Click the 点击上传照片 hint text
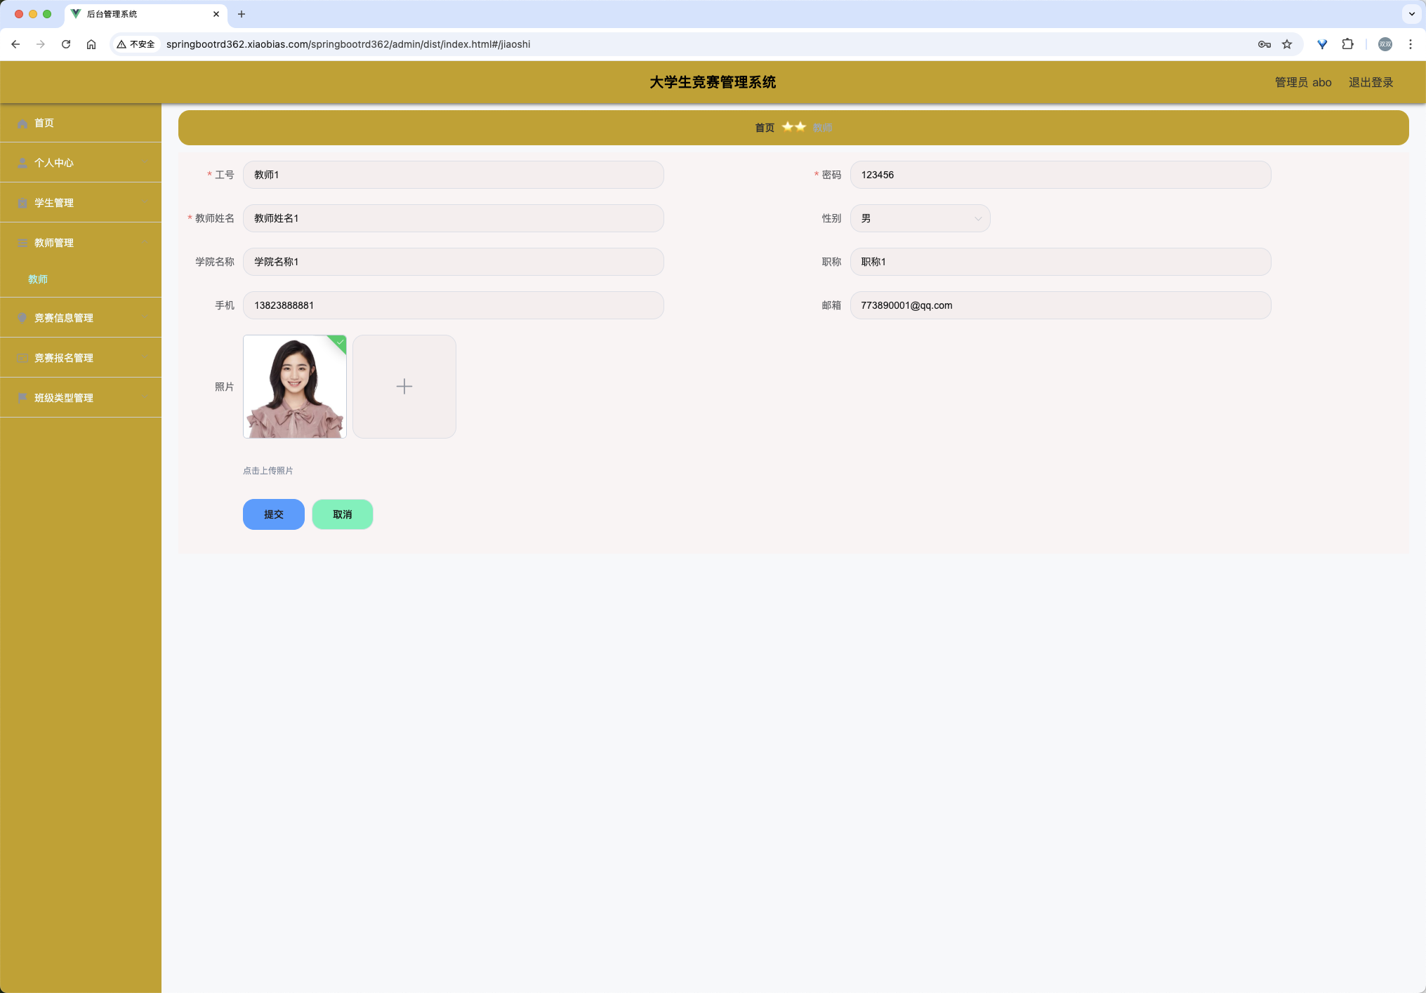This screenshot has width=1426, height=993. pos(268,471)
